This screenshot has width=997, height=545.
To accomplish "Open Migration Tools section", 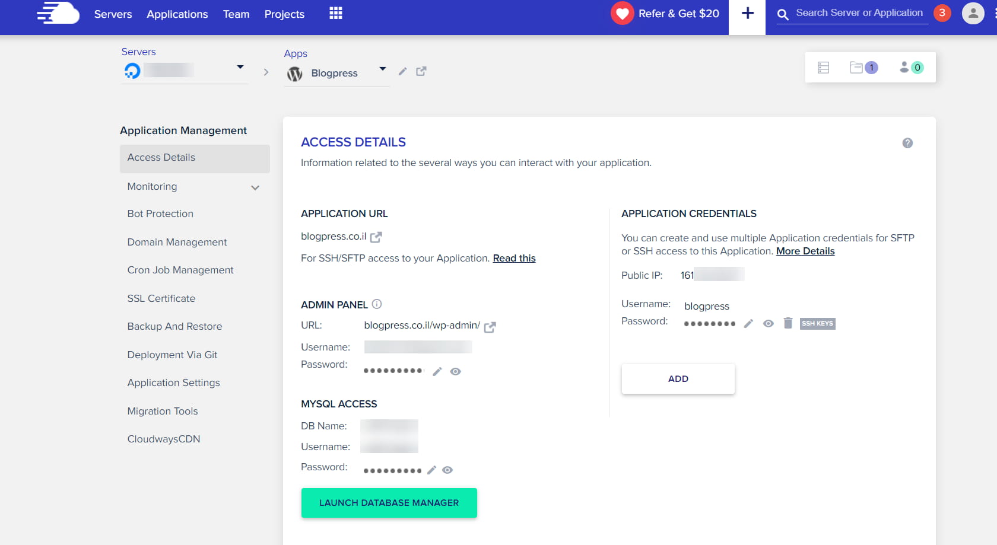I will pyautogui.click(x=163, y=411).
